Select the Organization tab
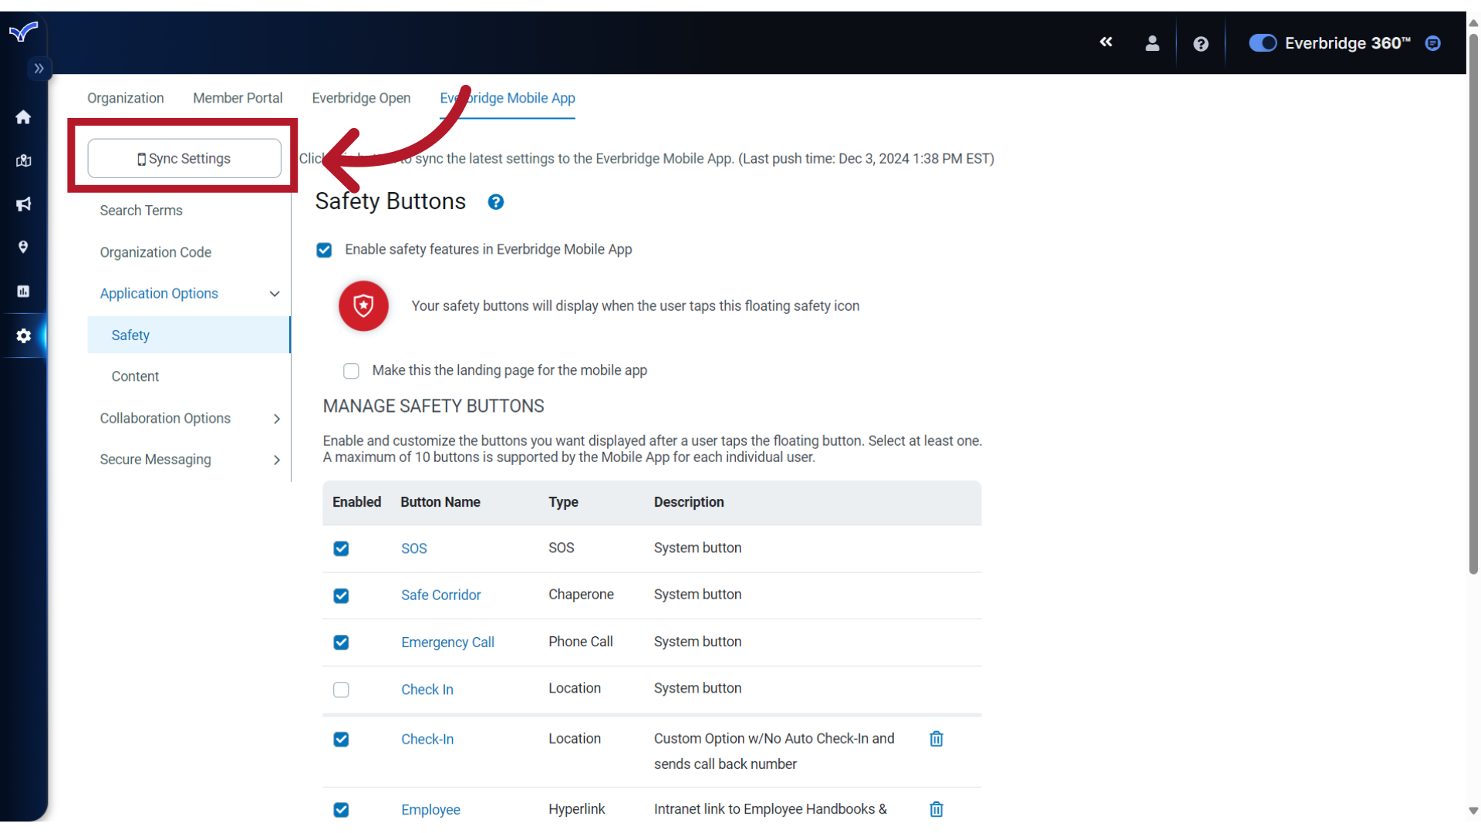The height and width of the screenshot is (833, 1481). point(125,98)
